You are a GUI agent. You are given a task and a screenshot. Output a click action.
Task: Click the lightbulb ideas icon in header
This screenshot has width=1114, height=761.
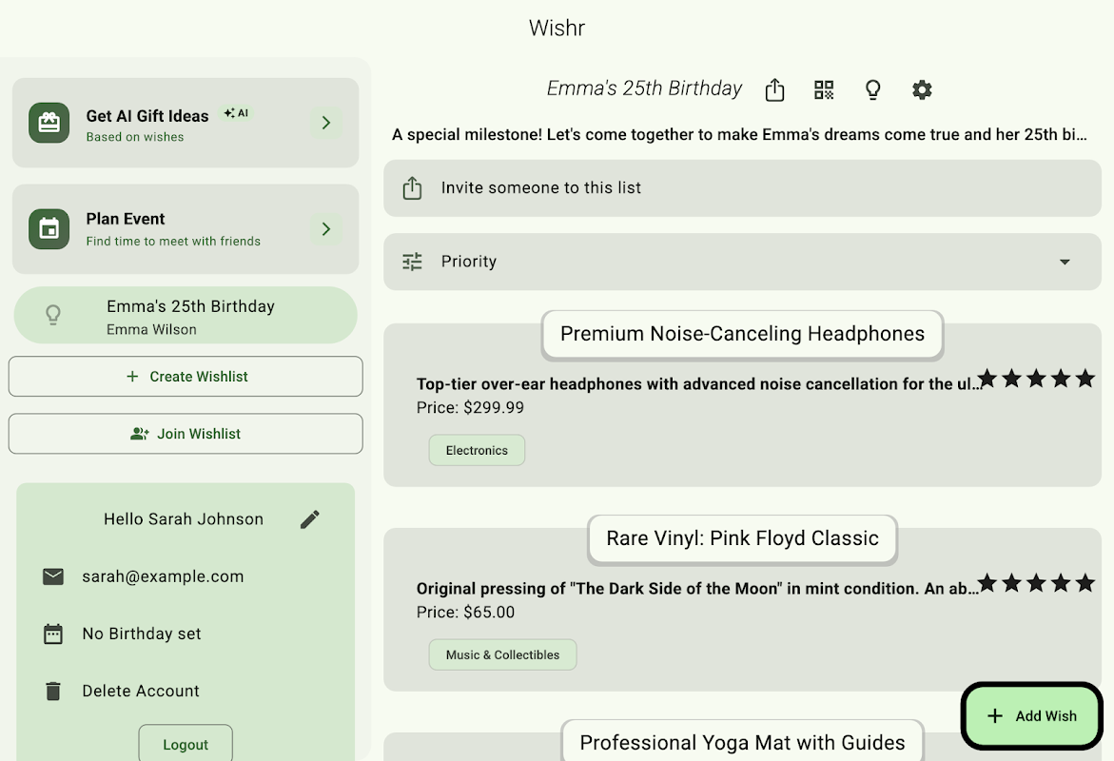(x=872, y=89)
